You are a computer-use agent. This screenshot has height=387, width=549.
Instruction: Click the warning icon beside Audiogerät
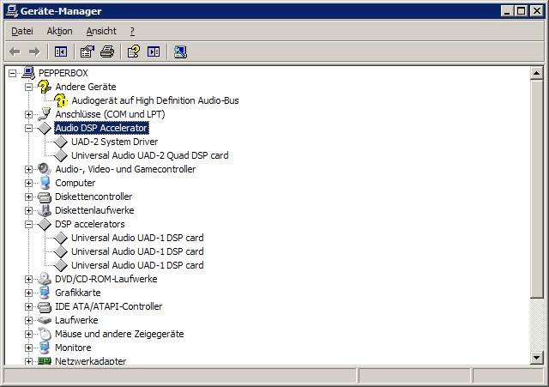click(x=61, y=100)
